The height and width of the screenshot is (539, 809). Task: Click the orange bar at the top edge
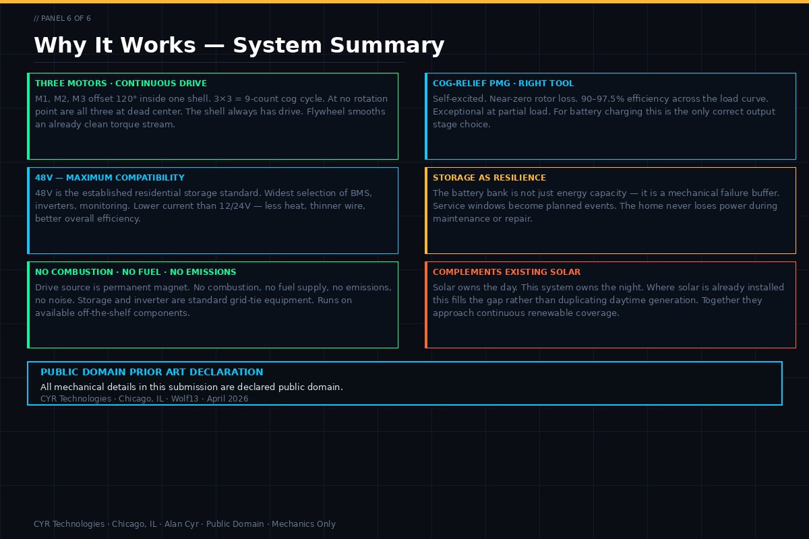(x=404, y=1)
